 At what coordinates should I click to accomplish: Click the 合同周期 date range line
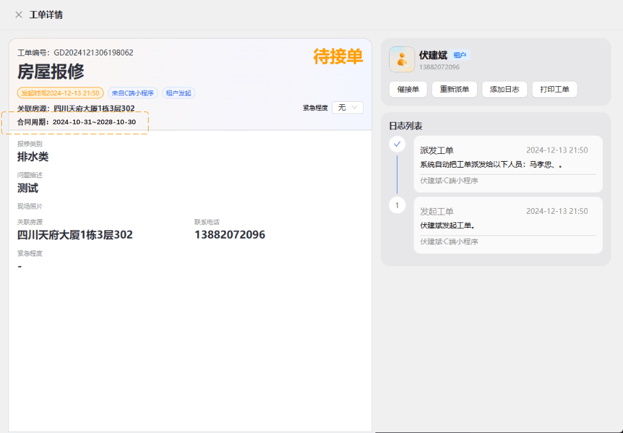pos(76,122)
